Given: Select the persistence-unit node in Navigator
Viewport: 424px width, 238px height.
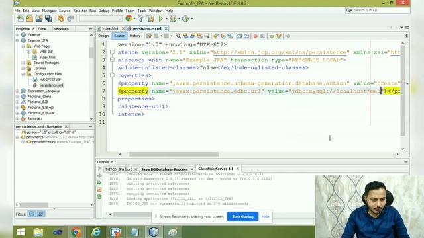Looking at the screenshot, I should [44, 142].
